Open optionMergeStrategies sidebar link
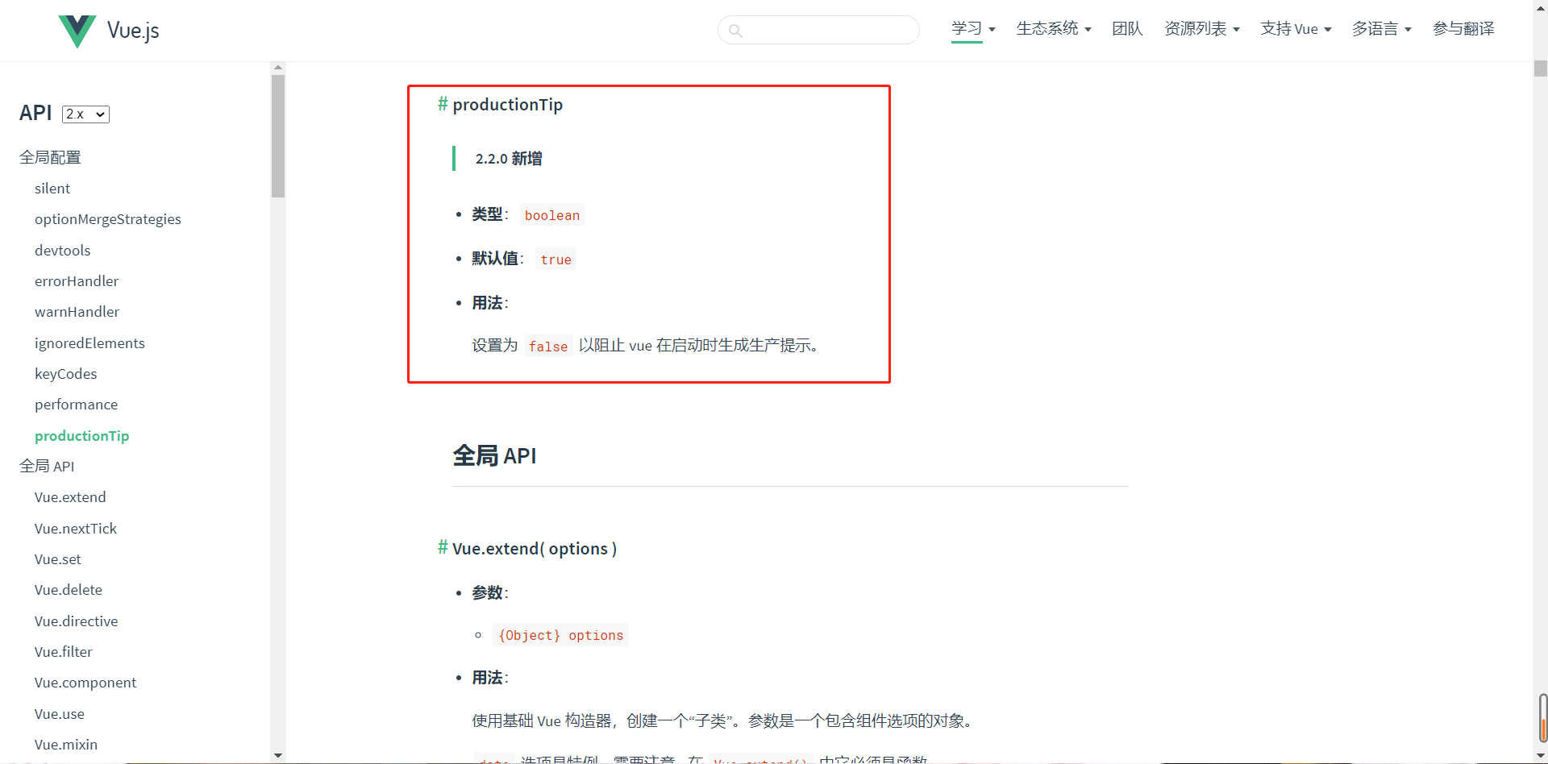The width and height of the screenshot is (1548, 764). (x=108, y=219)
